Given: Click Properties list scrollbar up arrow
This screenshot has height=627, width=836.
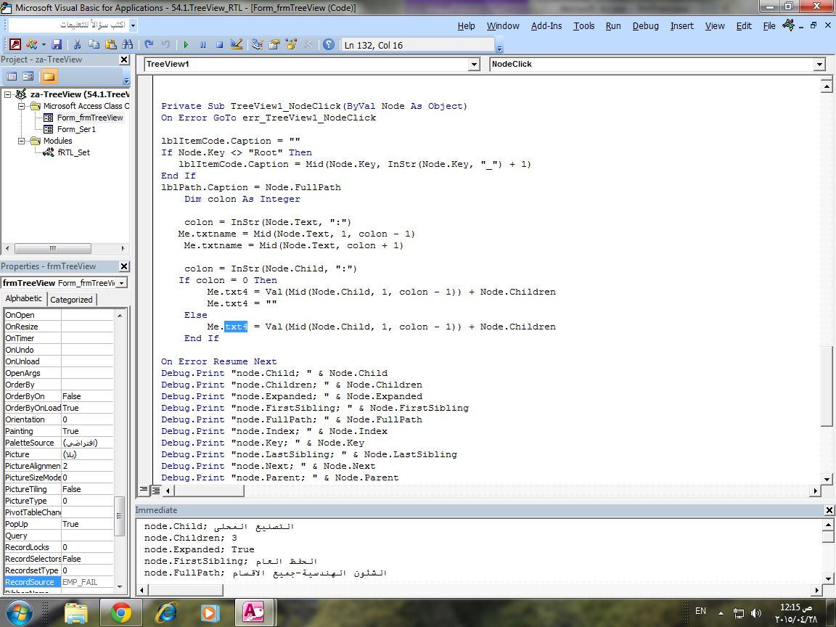Looking at the screenshot, I should pyautogui.click(x=120, y=316).
